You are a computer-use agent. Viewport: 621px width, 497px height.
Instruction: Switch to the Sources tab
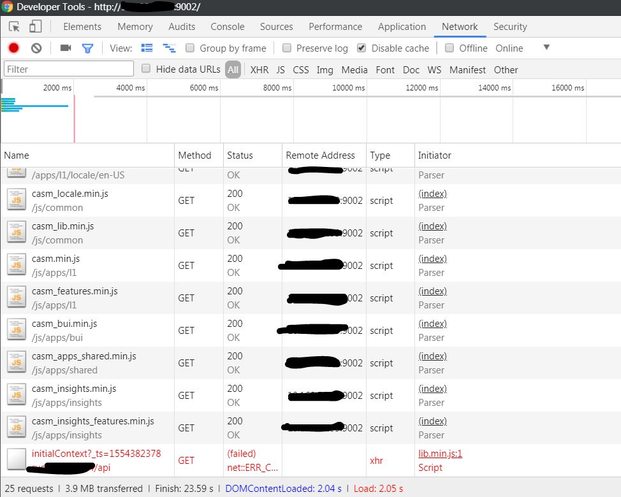276,27
